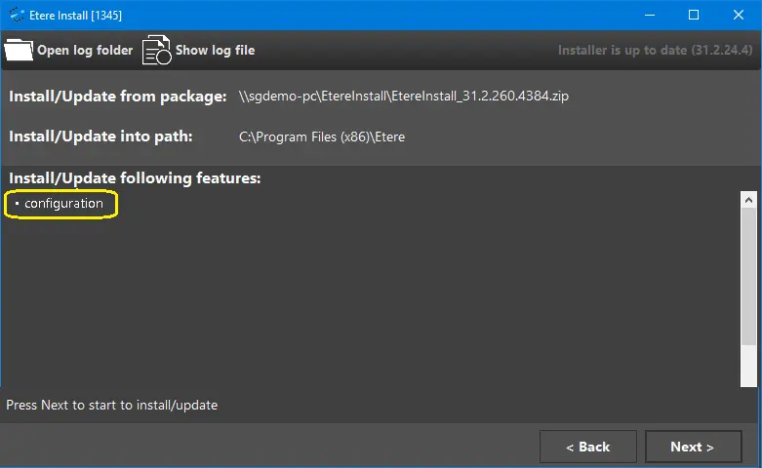The height and width of the screenshot is (468, 762).
Task: Click the document icon for Show log file
Action: coord(156,50)
